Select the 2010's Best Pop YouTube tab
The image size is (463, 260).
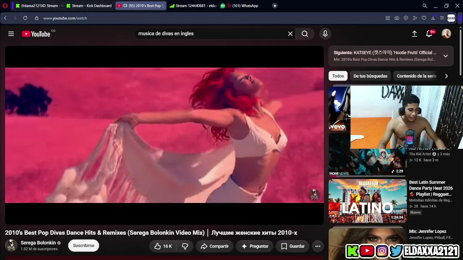coord(141,6)
